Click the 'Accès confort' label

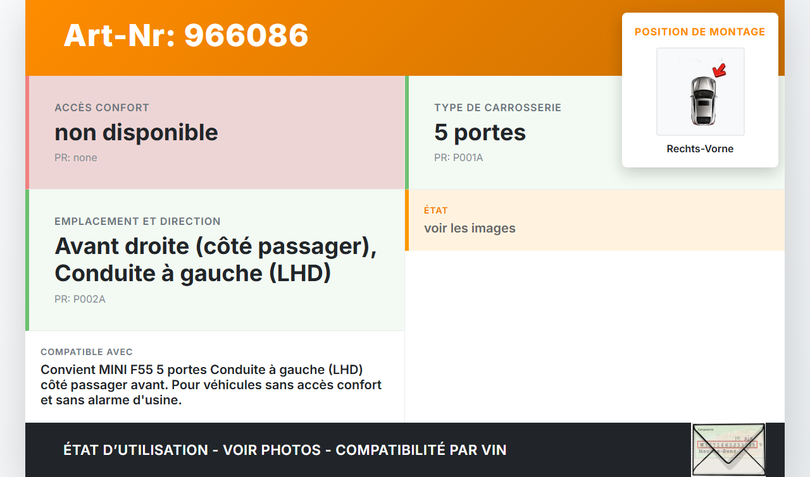102,107
